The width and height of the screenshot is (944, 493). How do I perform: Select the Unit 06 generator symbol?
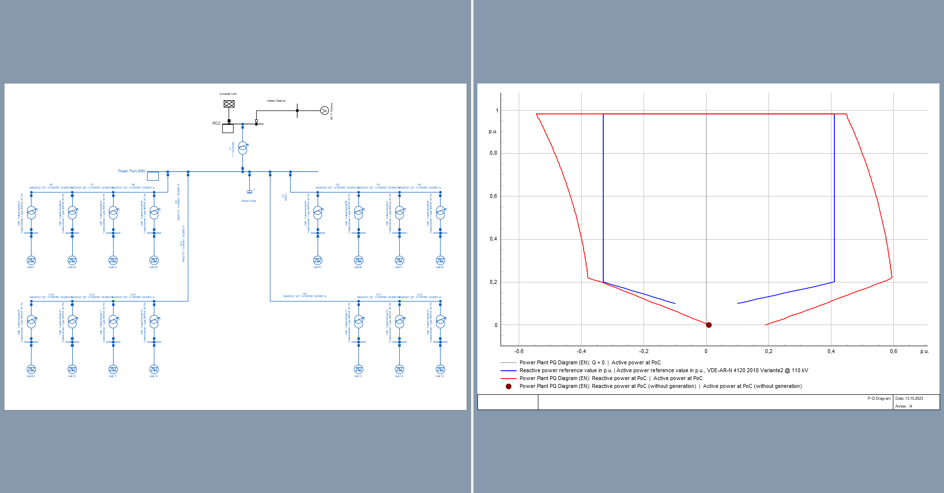point(358,260)
